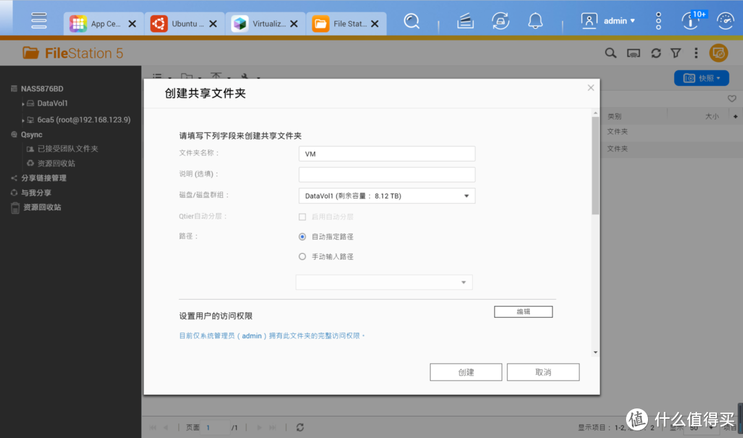Open 分享链接管理 in sidebar
This screenshot has width=743, height=438.
(x=43, y=178)
